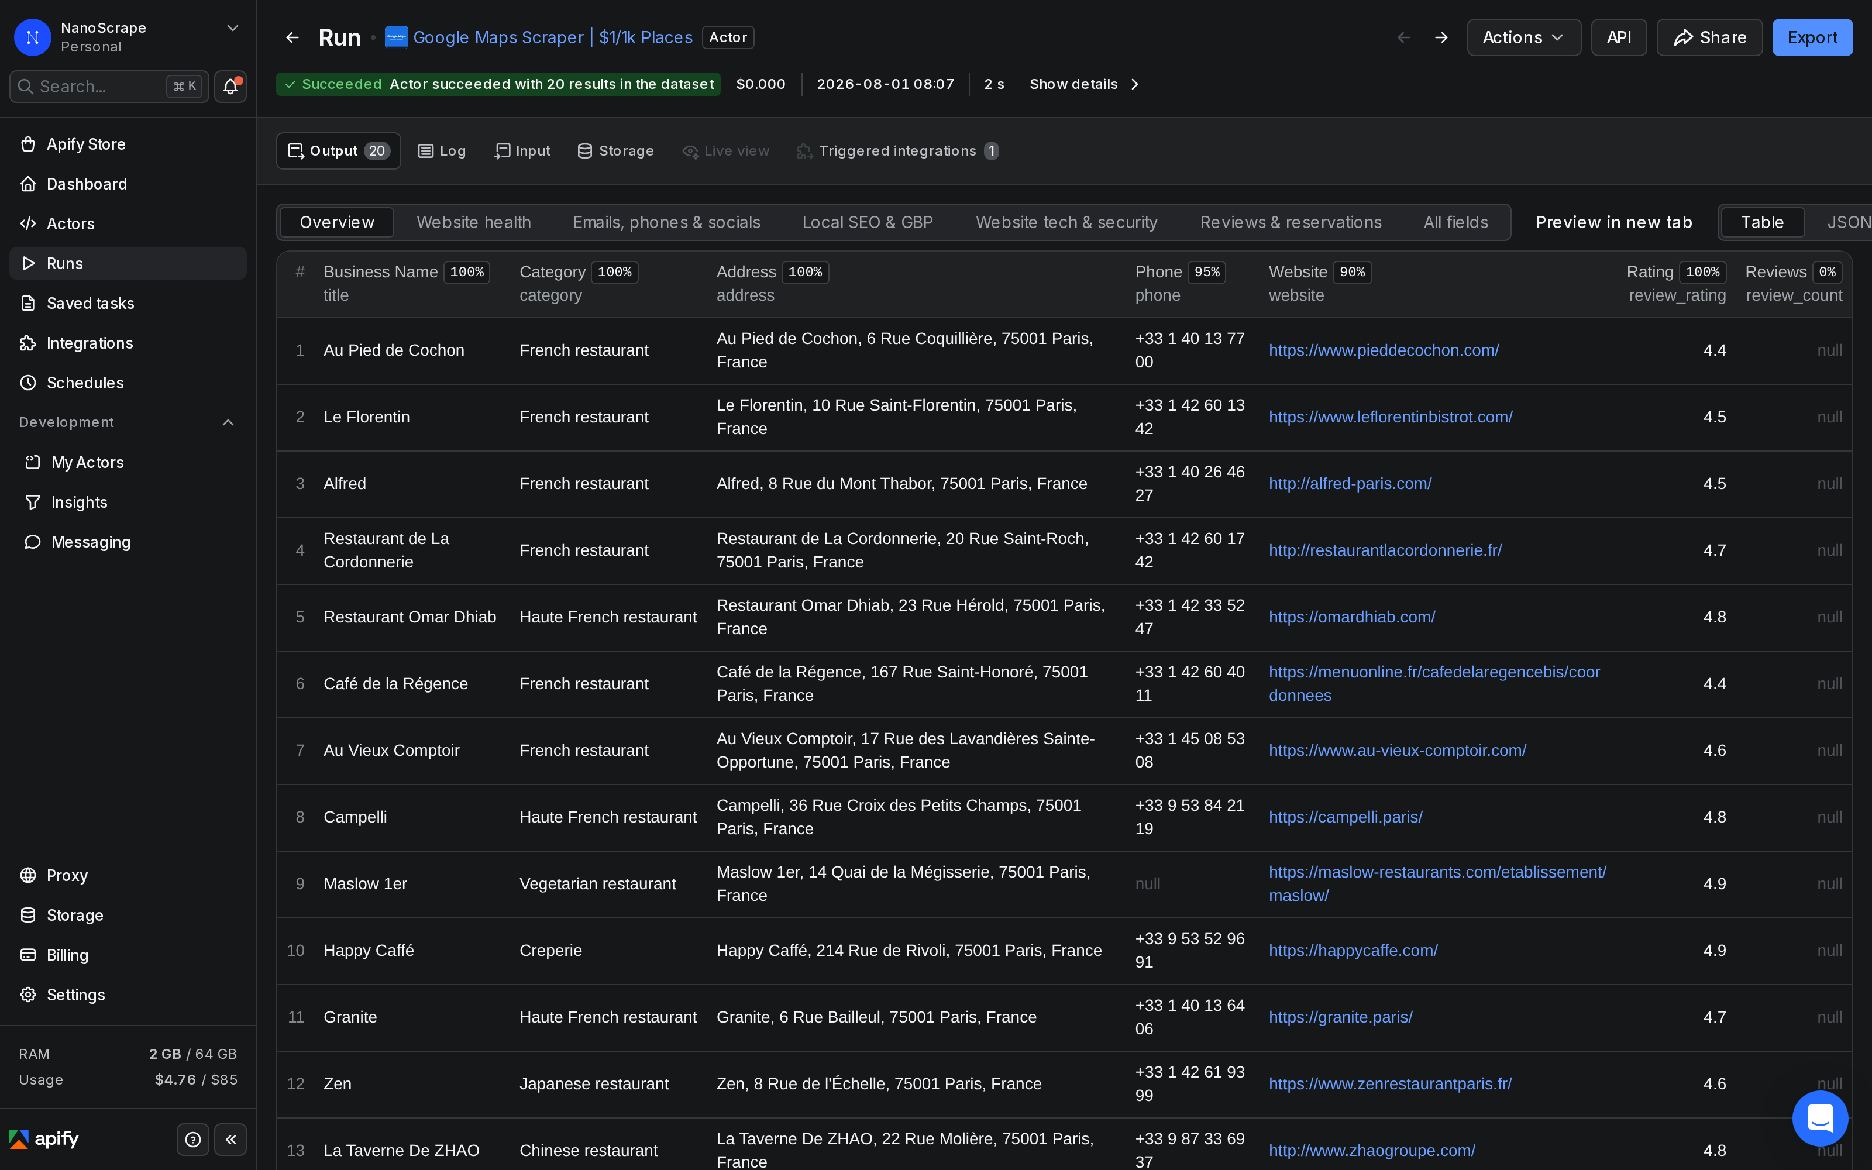Click the Actor tag next to title
Viewport: 1872px width, 1170px height.
click(x=728, y=37)
